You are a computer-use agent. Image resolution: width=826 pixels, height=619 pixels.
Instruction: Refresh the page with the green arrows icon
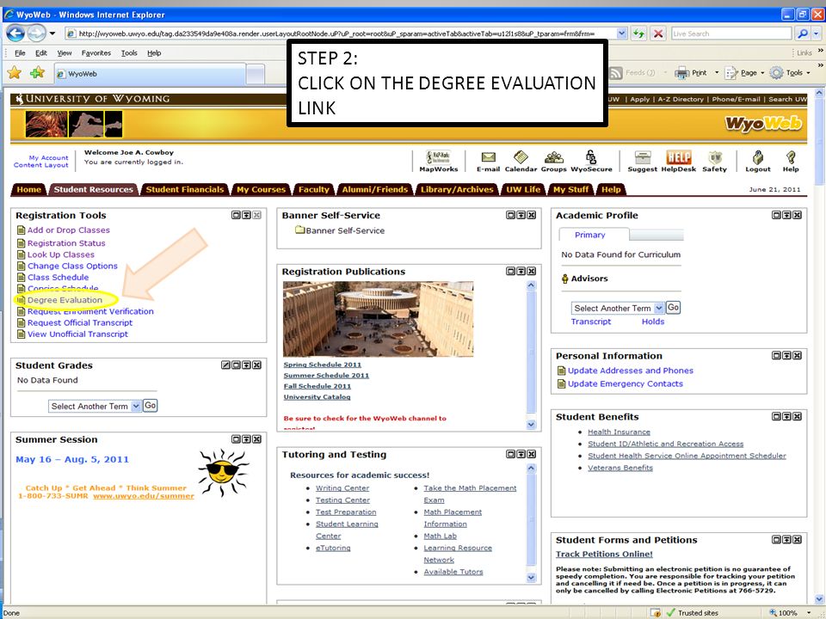[639, 34]
